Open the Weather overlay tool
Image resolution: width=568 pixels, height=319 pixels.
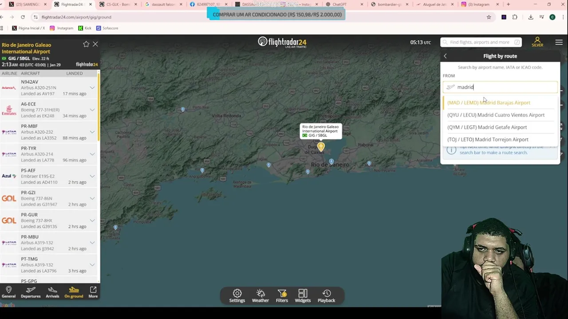(260, 296)
